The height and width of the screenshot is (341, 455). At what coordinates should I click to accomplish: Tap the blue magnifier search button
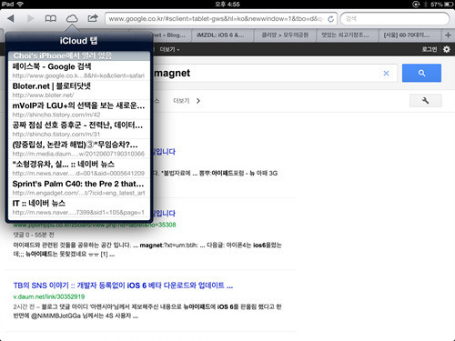[421, 73]
